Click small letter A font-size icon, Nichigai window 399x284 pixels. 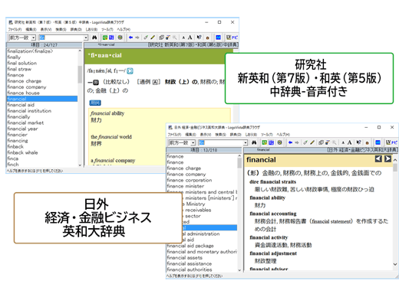(343, 142)
